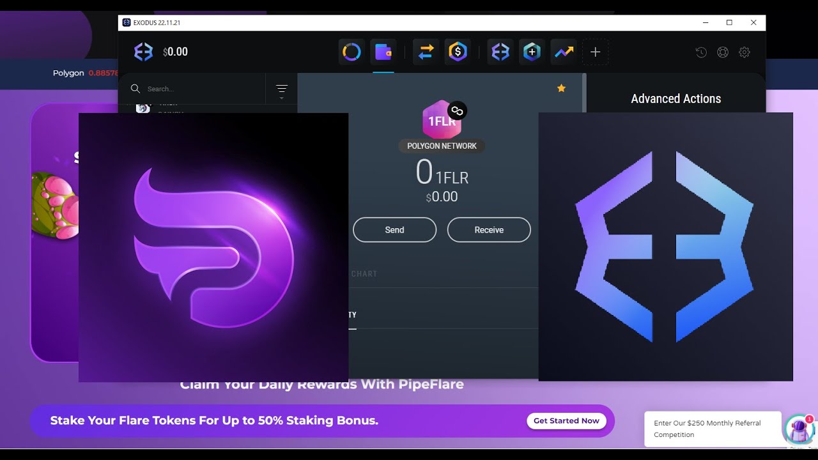Image resolution: width=818 pixels, height=460 pixels.
Task: Click the Send button
Action: point(394,230)
